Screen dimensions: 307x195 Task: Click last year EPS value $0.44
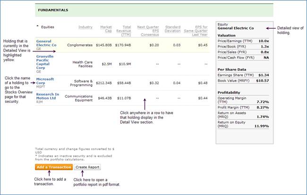[x=203, y=98]
